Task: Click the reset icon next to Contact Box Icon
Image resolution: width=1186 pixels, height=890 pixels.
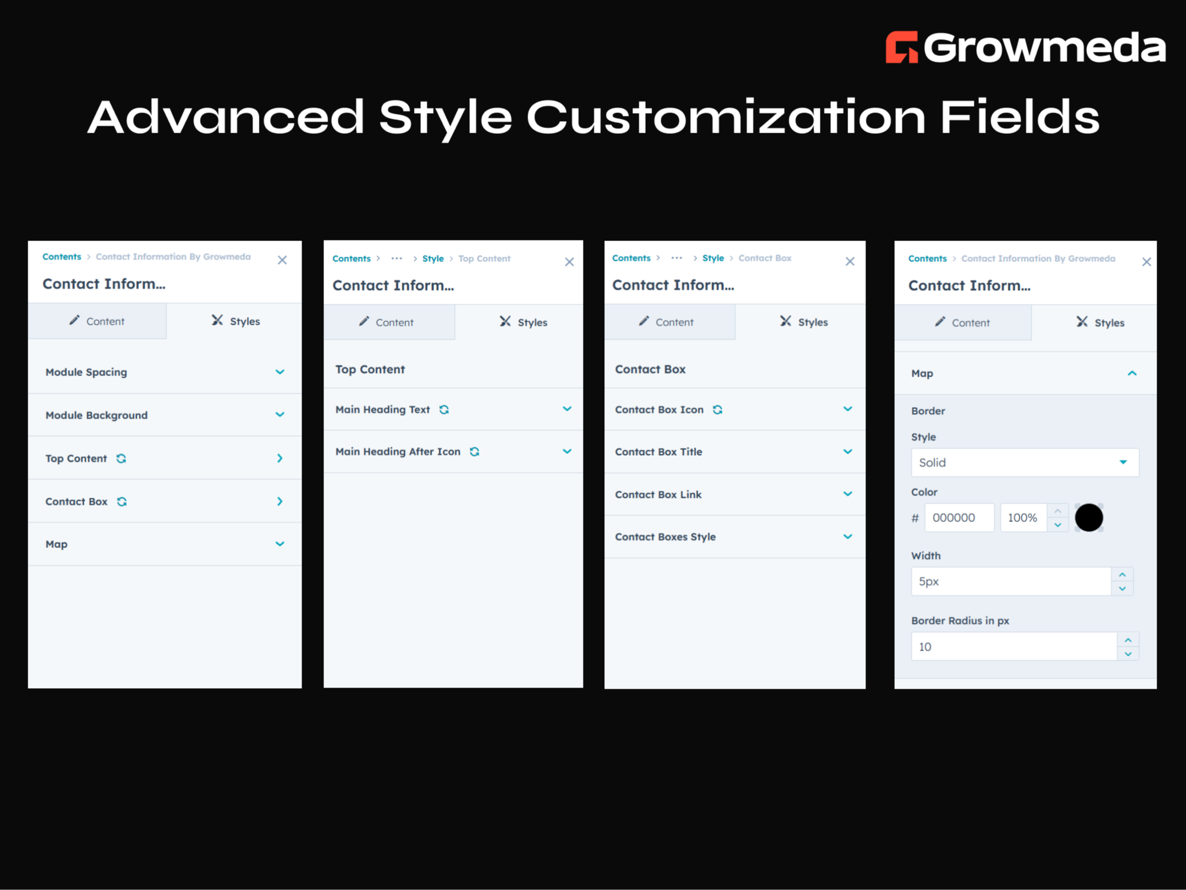Action: pos(718,410)
